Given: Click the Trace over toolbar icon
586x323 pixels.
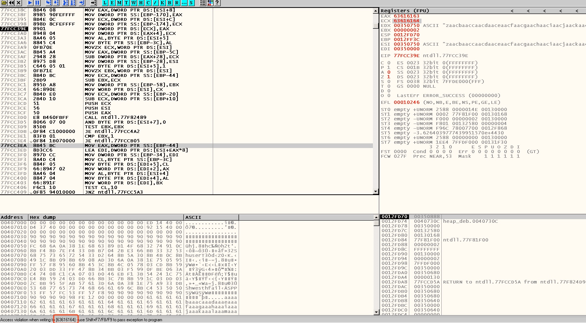Looking at the screenshot, I should [x=73, y=3].
